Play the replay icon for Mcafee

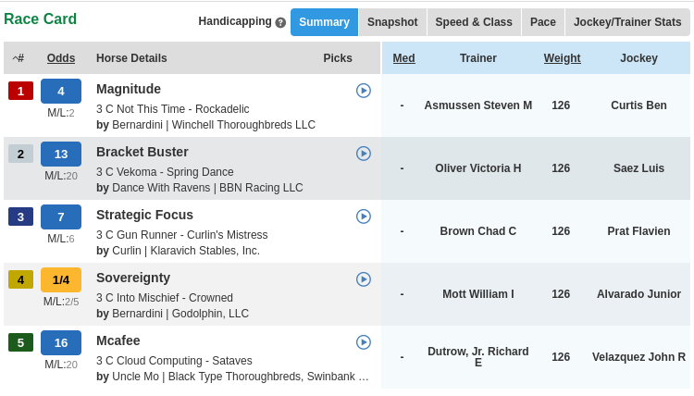point(363,342)
